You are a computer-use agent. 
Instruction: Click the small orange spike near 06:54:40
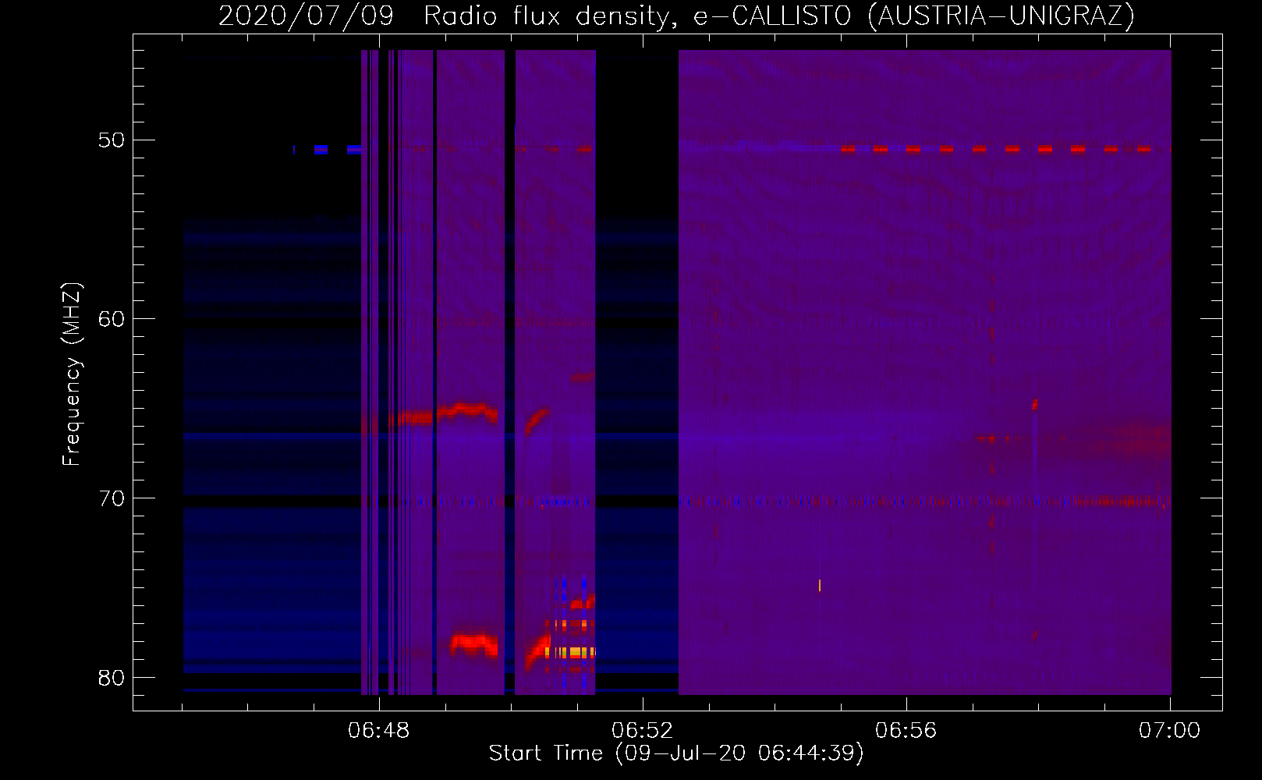coord(820,585)
